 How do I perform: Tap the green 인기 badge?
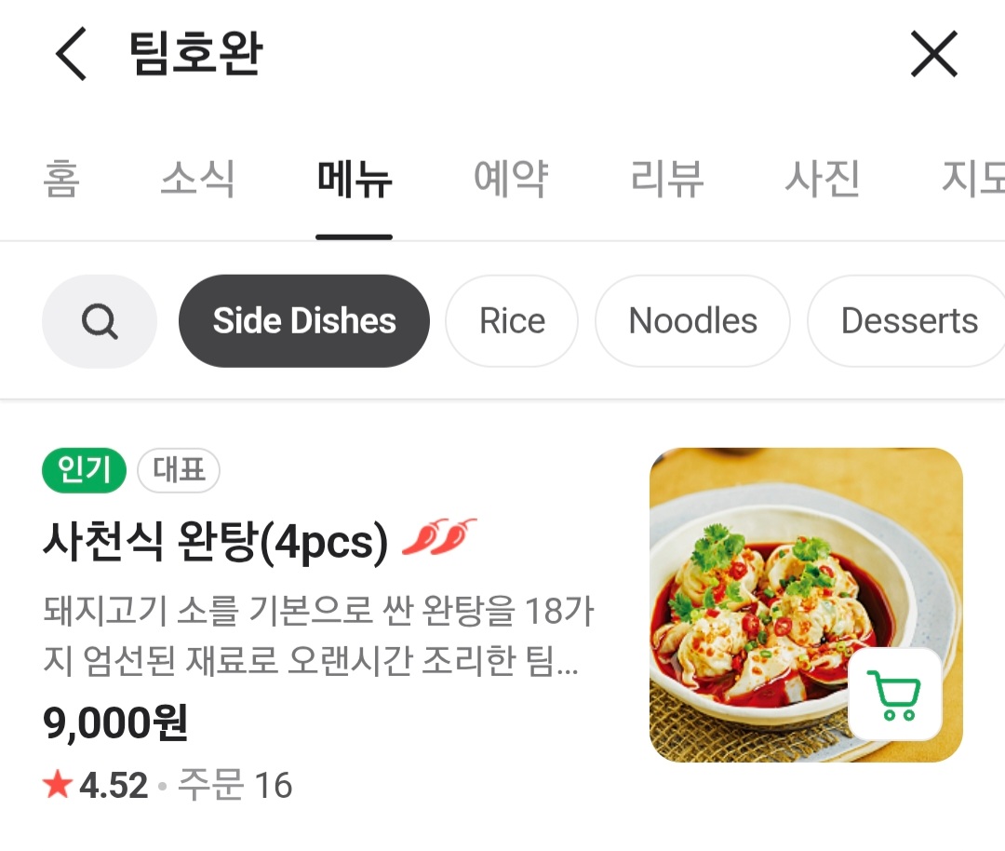pos(84,472)
